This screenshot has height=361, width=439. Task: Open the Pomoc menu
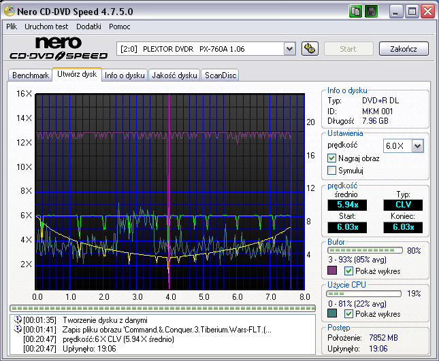point(120,27)
